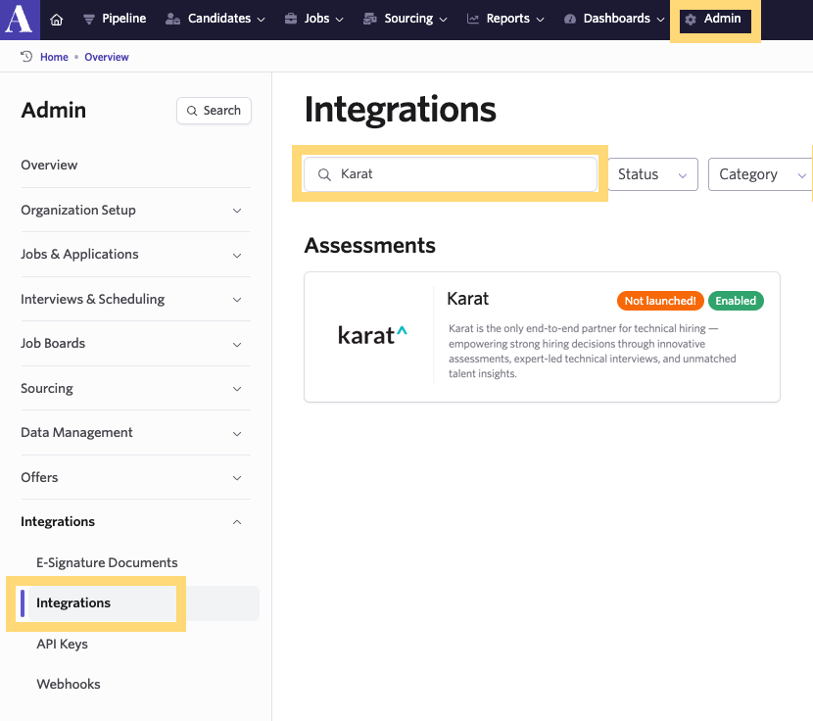Click the Sourcing icon in navbar
Image resolution: width=813 pixels, height=721 pixels.
369,20
